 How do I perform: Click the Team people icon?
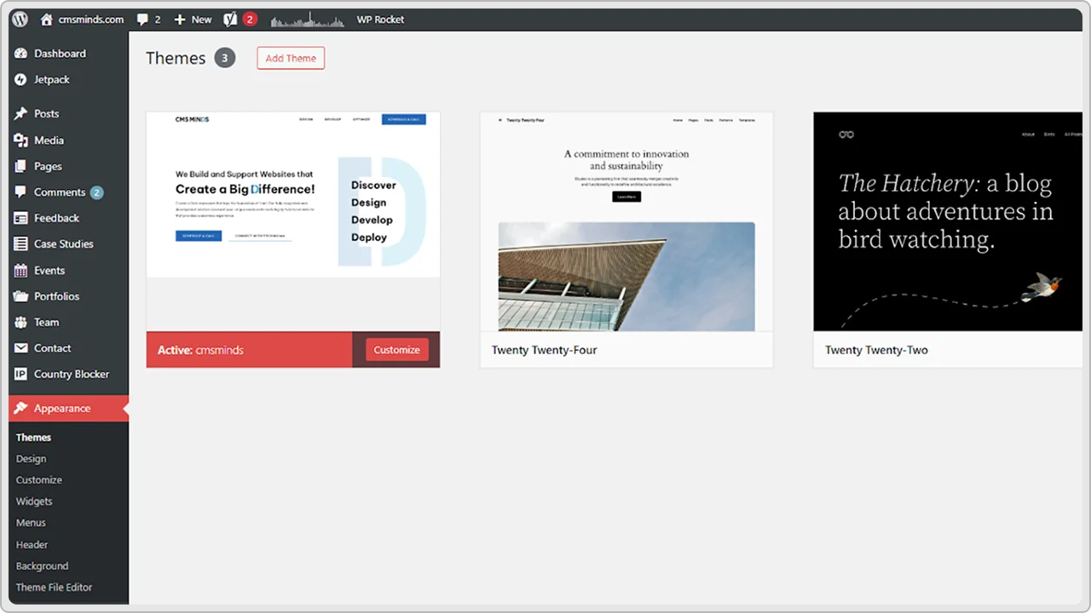coord(21,323)
